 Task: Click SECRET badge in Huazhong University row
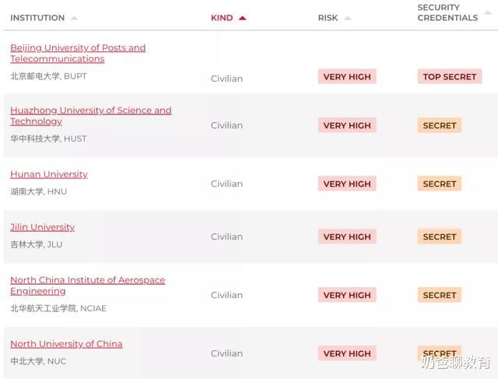point(440,125)
